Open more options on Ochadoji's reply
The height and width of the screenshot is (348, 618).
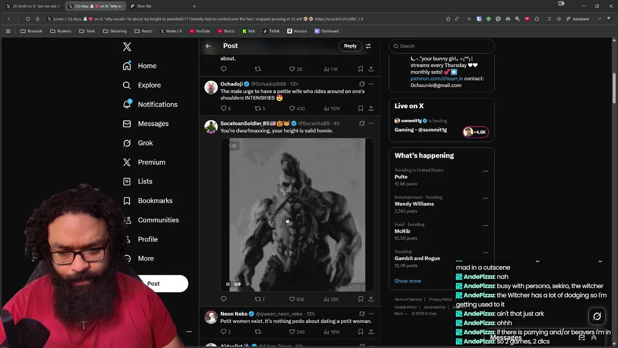coord(371,84)
